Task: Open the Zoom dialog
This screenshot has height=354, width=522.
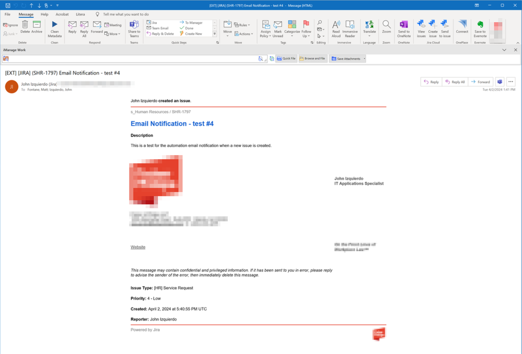Action: pyautogui.click(x=386, y=27)
